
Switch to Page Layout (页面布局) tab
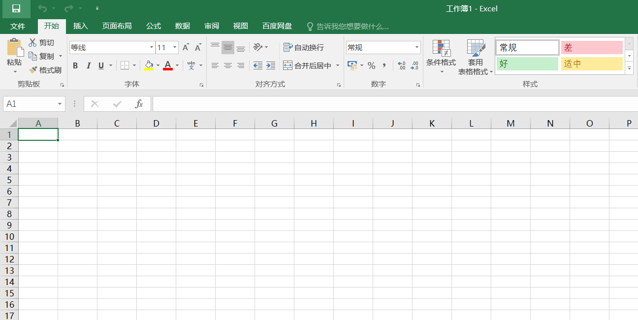click(x=117, y=26)
